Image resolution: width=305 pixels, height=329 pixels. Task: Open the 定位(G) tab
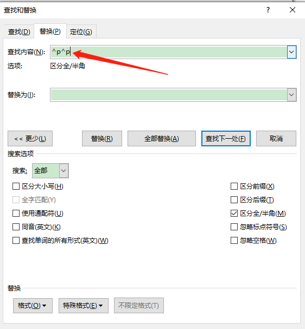point(81,32)
